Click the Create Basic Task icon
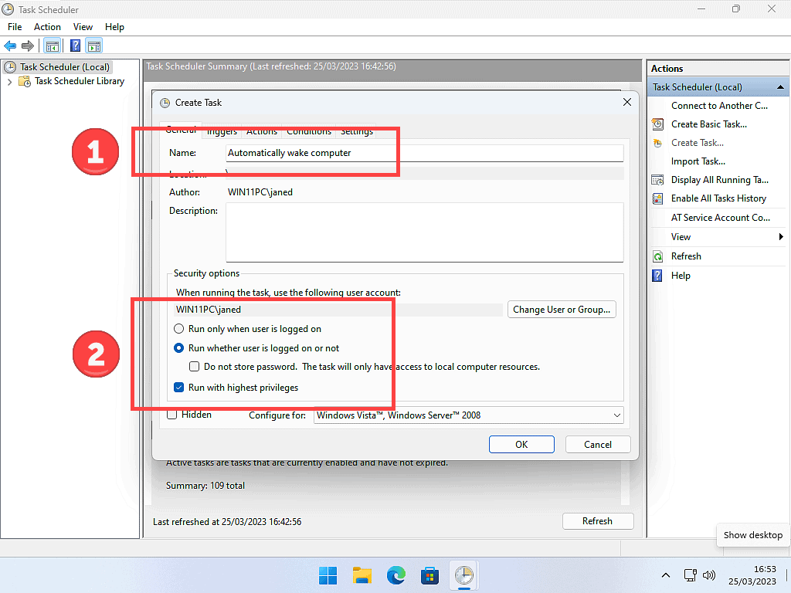This screenshot has height=593, width=791. pos(657,124)
